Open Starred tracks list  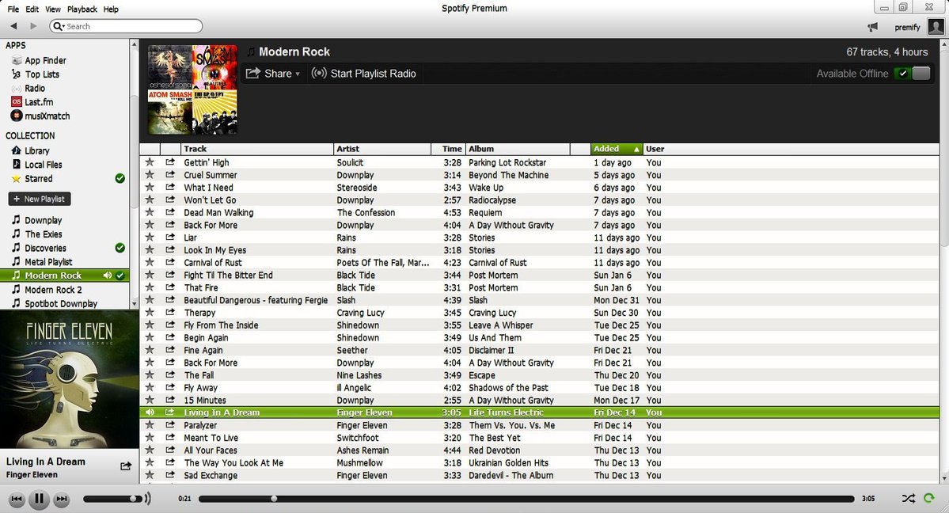click(32, 179)
